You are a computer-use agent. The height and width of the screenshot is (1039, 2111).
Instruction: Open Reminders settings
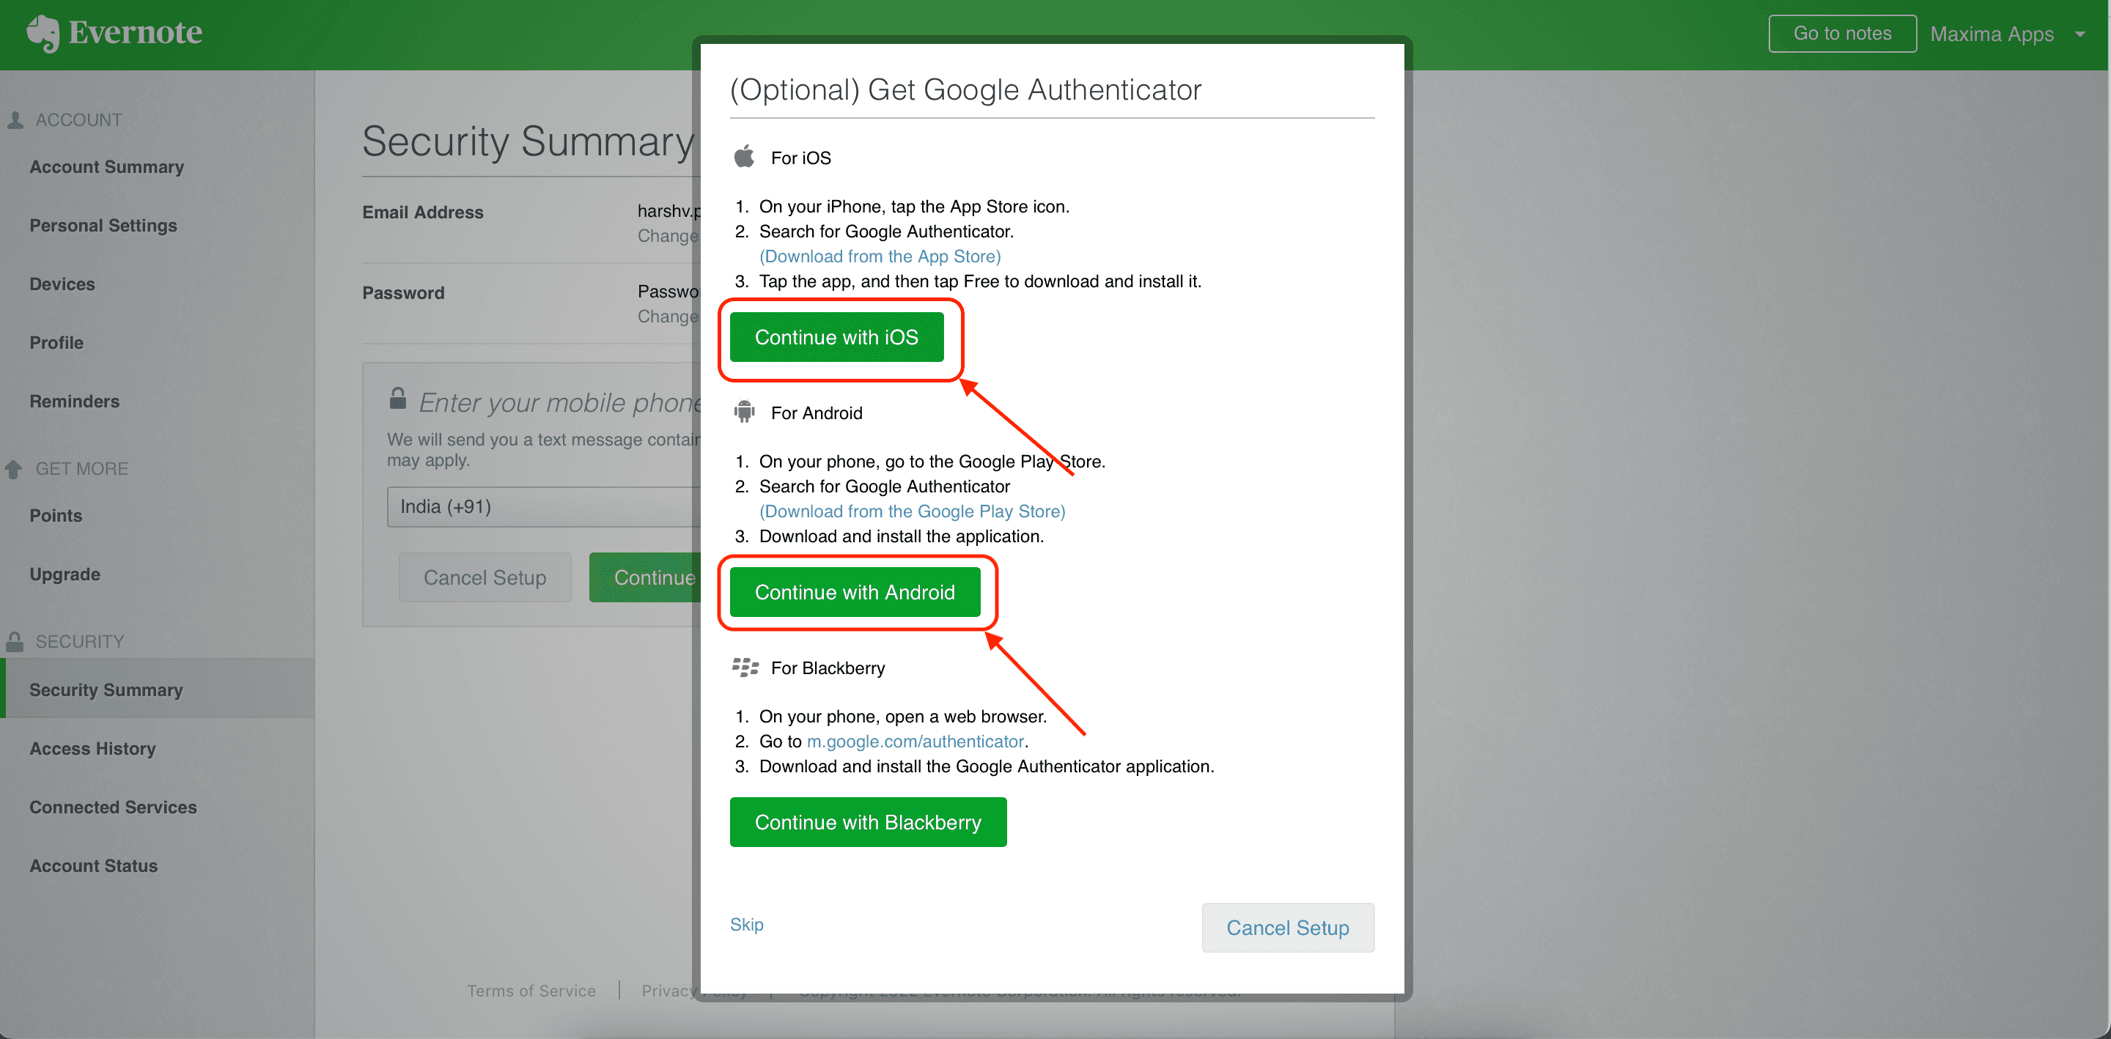pyautogui.click(x=75, y=401)
